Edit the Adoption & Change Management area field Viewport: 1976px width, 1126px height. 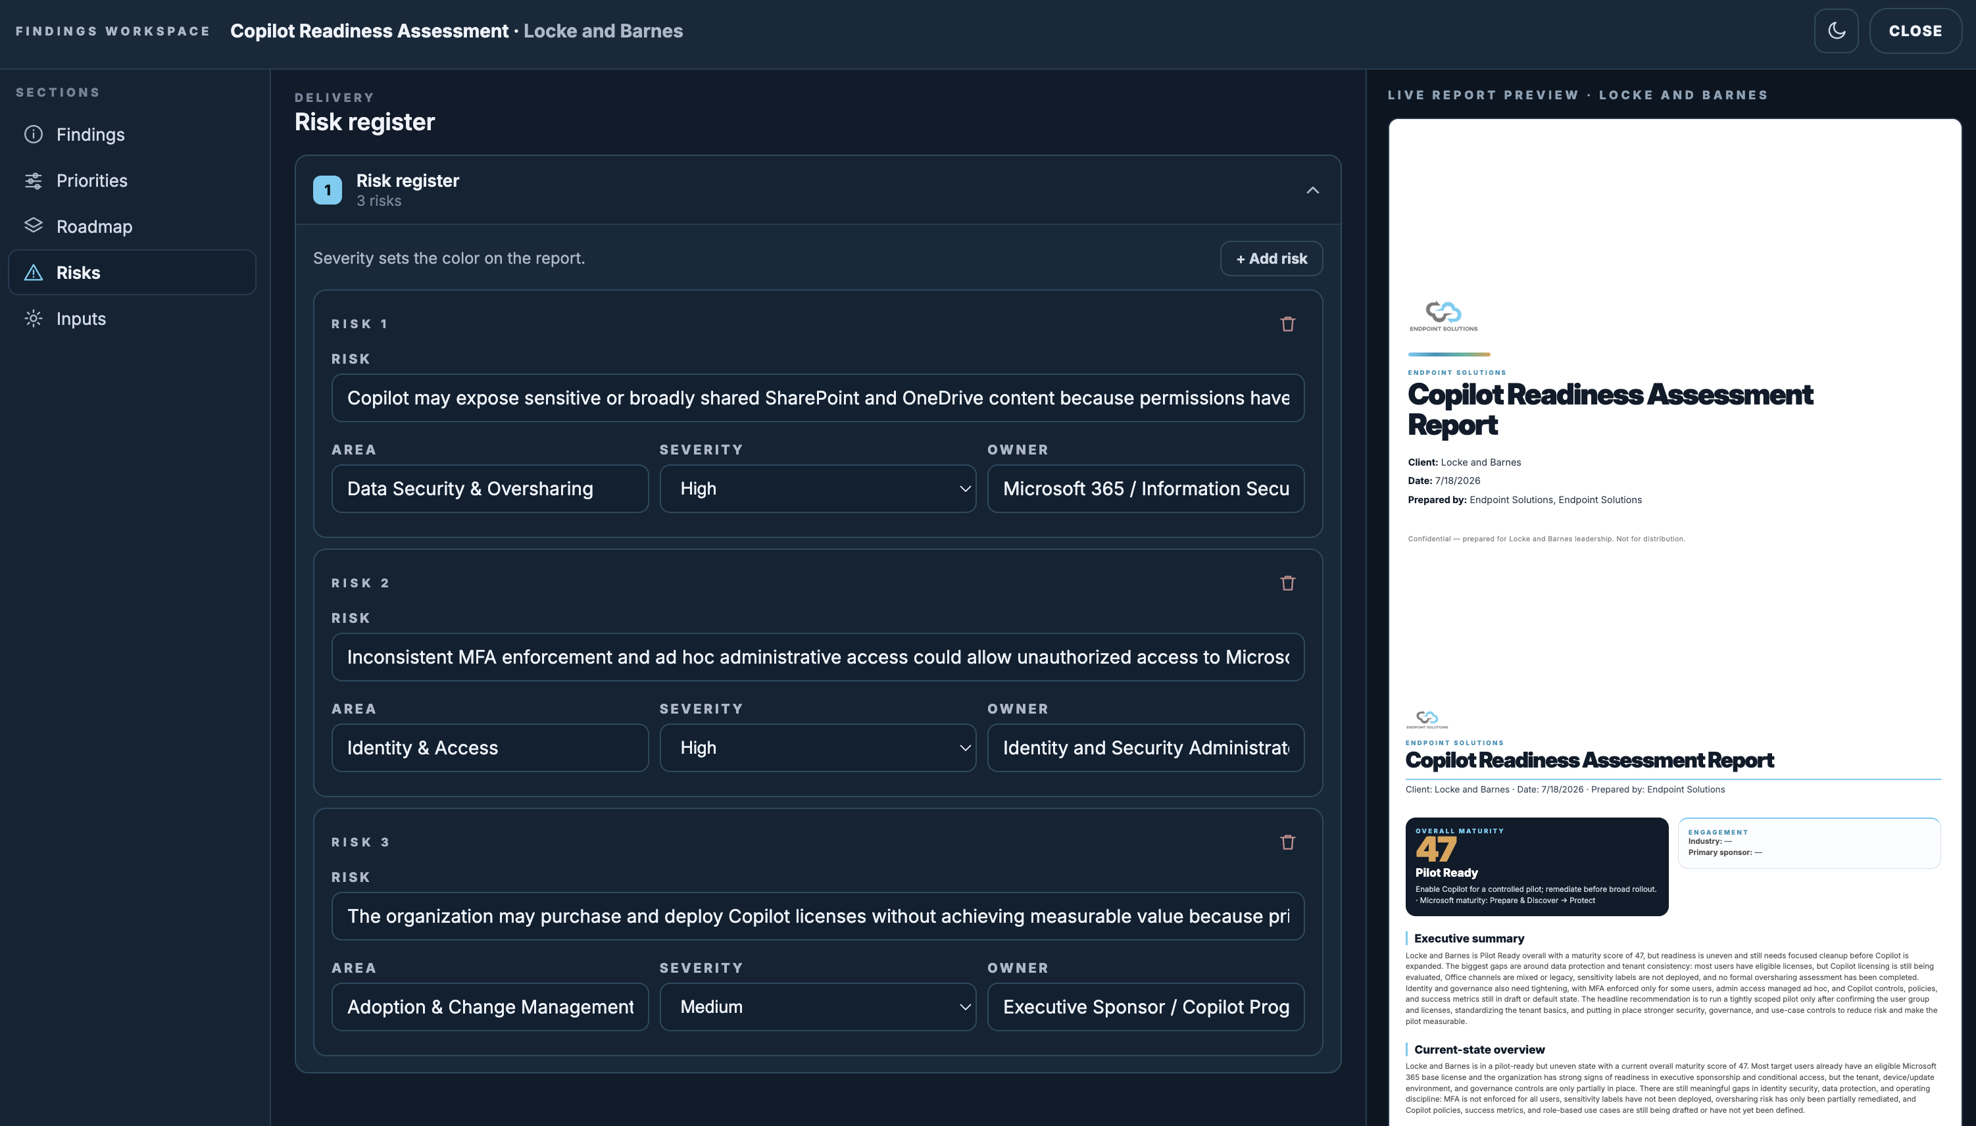tap(489, 1007)
